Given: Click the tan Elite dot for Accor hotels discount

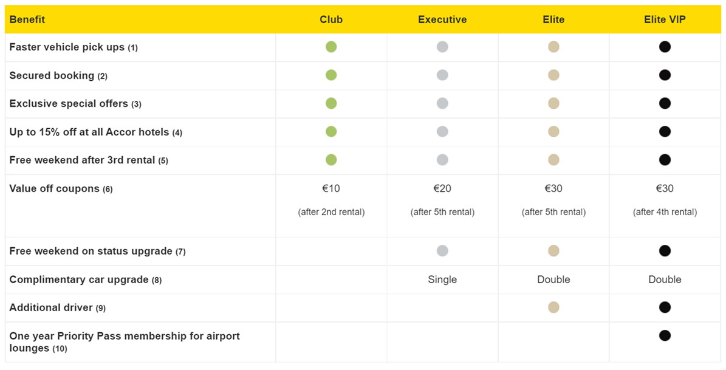Looking at the screenshot, I should 553,131.
